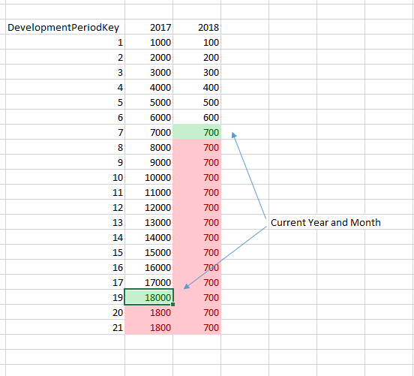Click the period key cell with value 8

pyautogui.click(x=65, y=147)
